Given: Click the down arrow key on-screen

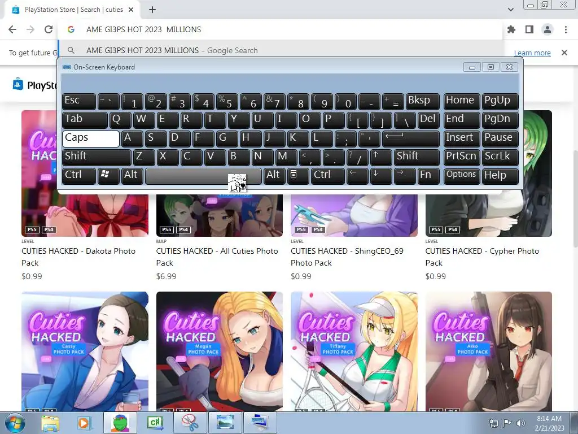Looking at the screenshot, I should 381,176.
